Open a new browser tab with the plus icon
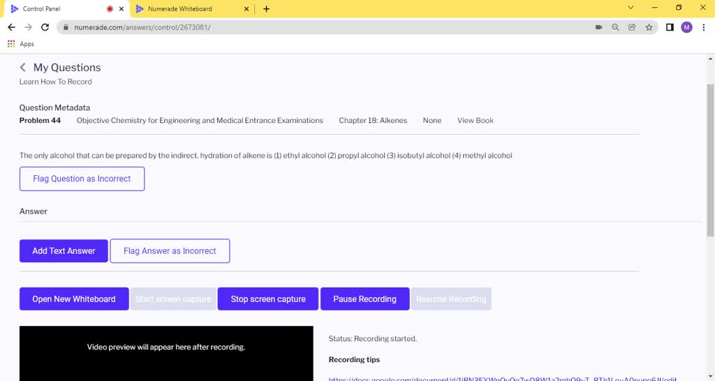 (266, 9)
